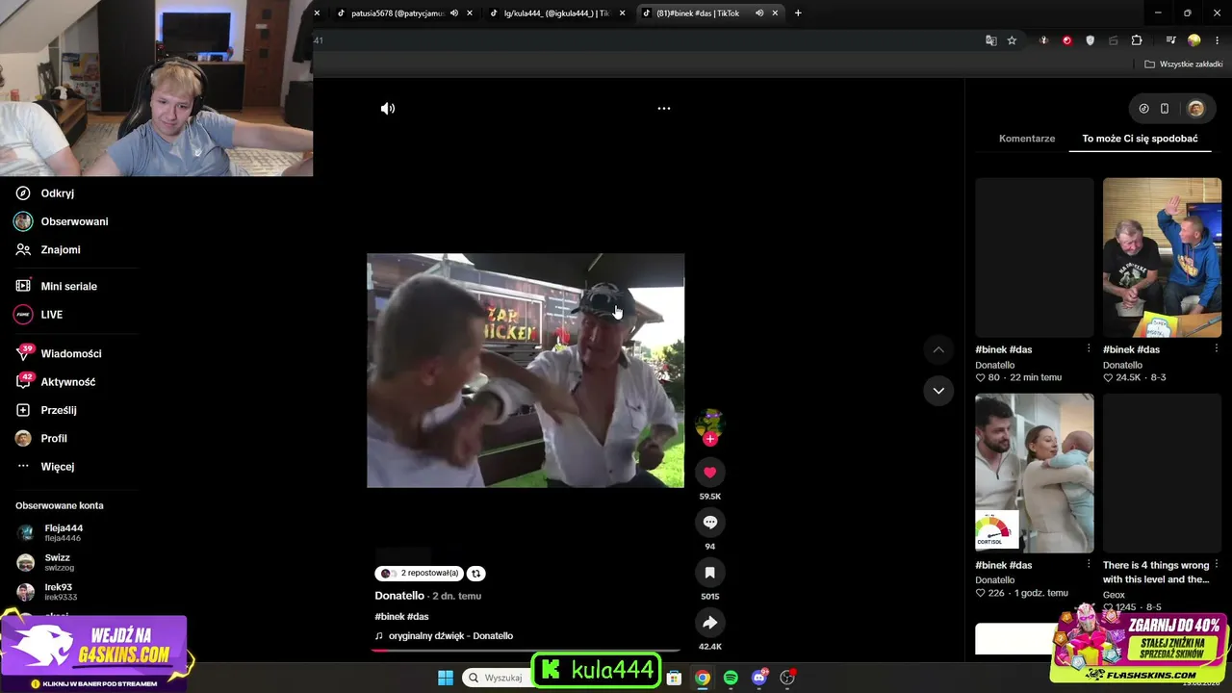
Task: Open the video's three-dot options menu
Action: [x=663, y=109]
